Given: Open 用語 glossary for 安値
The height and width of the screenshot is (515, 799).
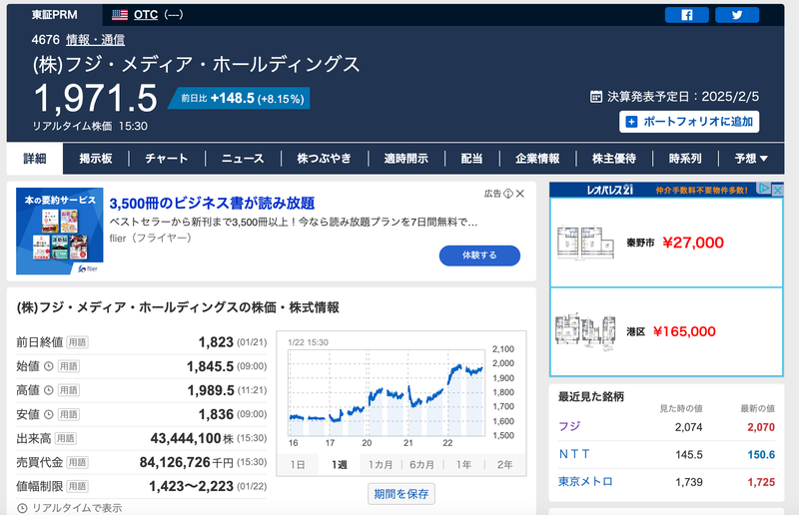Looking at the screenshot, I should 68,414.
